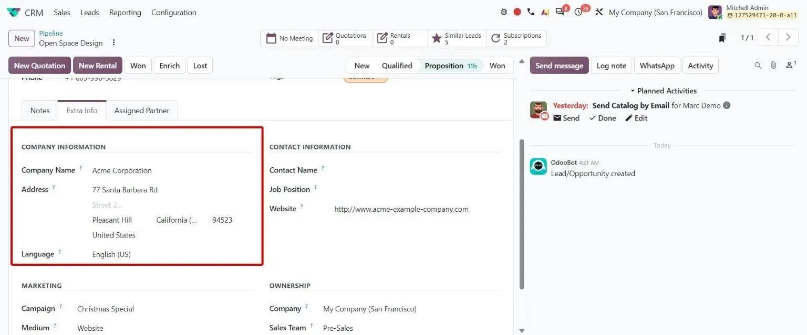Click the attachments paperclip icon
This screenshot has height=335, width=807.
pos(773,66)
